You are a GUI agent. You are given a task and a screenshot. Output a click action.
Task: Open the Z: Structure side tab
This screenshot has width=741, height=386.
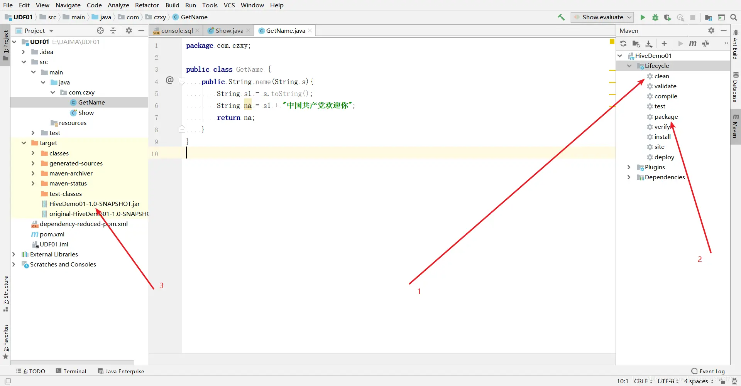pos(5,294)
